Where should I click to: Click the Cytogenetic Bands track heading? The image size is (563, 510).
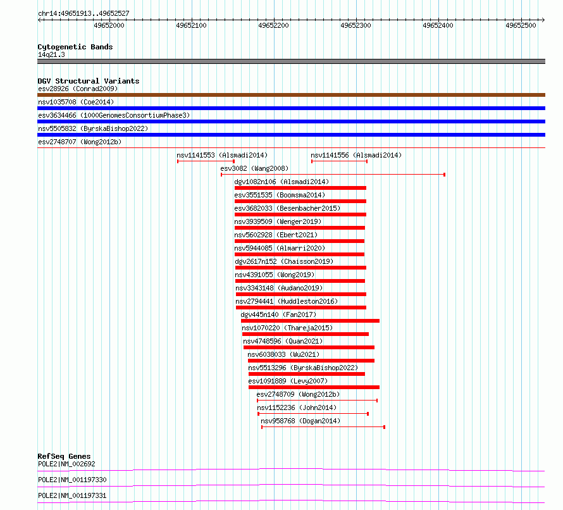coord(75,47)
